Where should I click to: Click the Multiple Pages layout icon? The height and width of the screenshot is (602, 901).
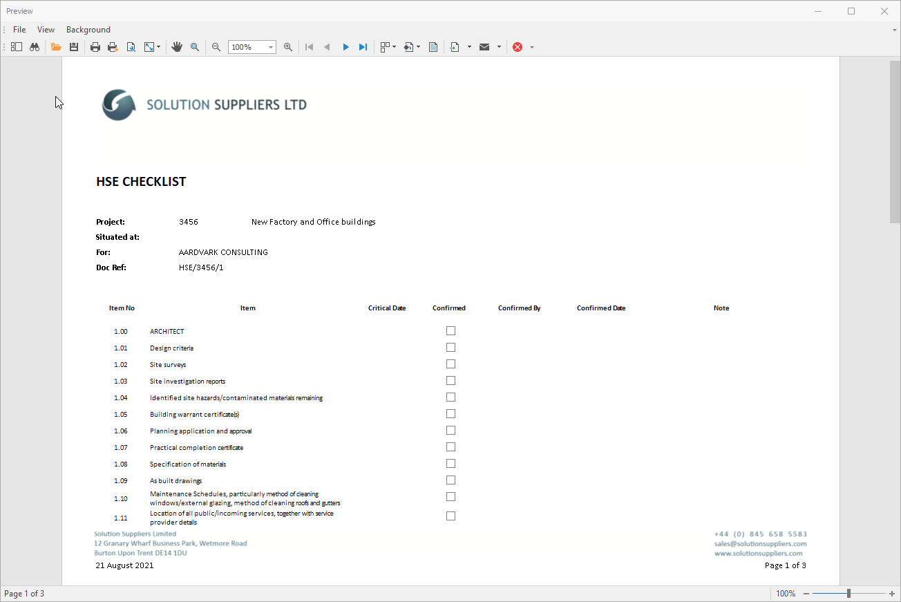click(385, 47)
